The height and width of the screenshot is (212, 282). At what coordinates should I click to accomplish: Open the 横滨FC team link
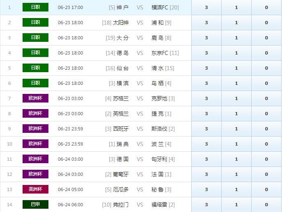click(160, 7)
